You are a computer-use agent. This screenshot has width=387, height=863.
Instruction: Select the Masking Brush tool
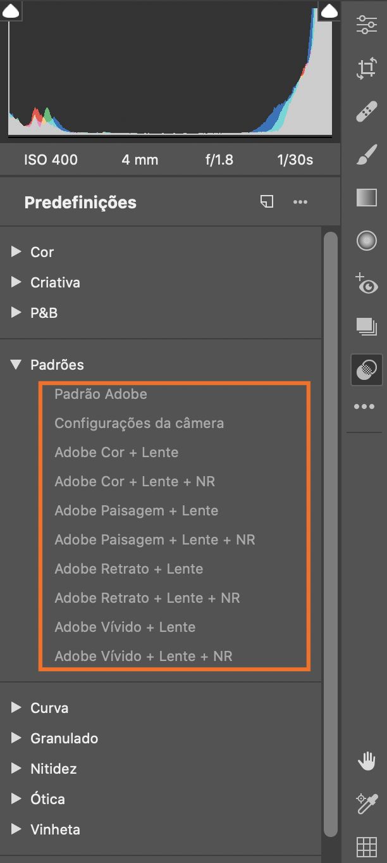365,154
